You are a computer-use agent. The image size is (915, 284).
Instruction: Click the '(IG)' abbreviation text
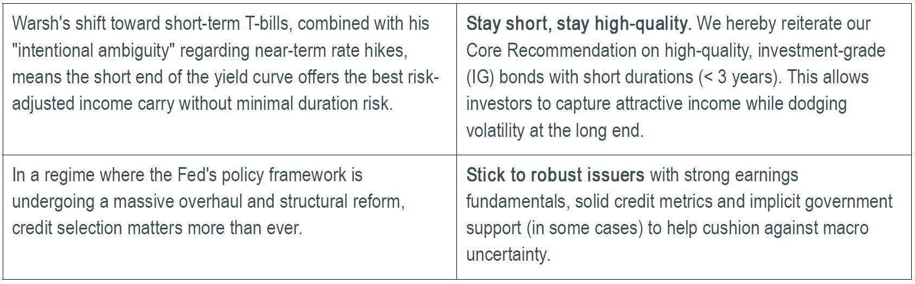480,77
